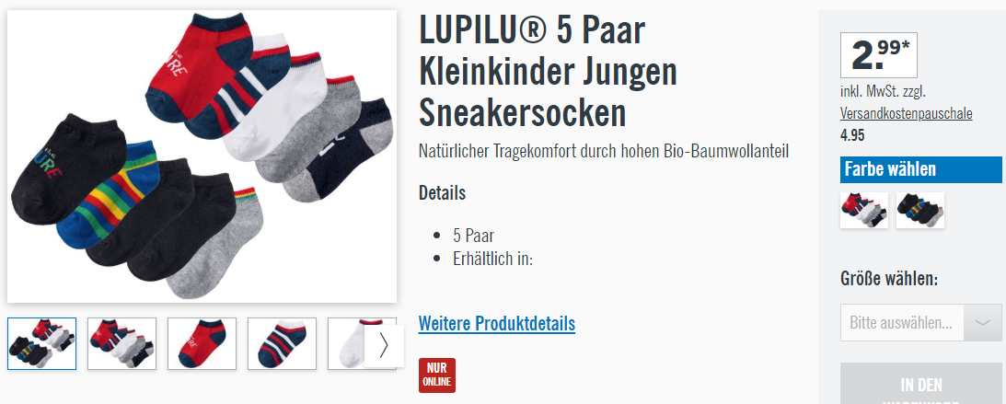
Task: Select thumbnail of striped navy sock
Action: 283,343
